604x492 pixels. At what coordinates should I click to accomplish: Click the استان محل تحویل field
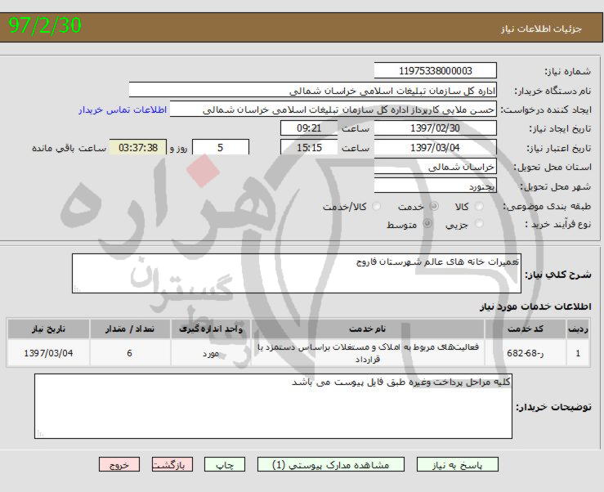[x=436, y=167]
